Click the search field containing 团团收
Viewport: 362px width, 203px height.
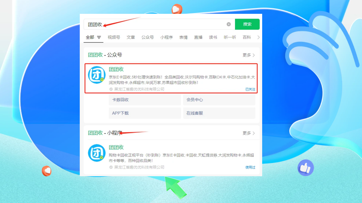click(x=159, y=24)
